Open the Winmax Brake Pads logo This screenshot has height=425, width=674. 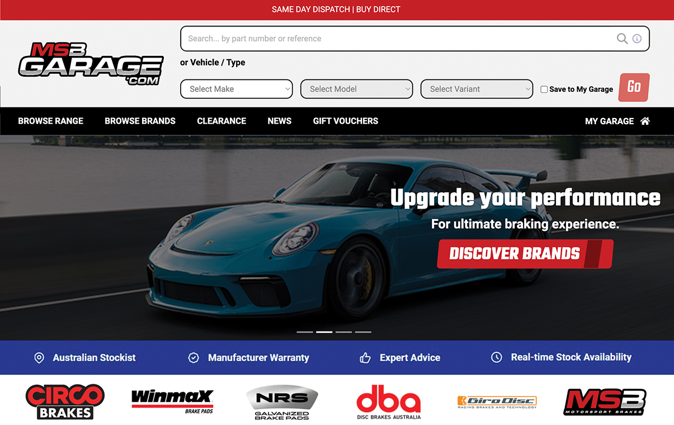172,400
